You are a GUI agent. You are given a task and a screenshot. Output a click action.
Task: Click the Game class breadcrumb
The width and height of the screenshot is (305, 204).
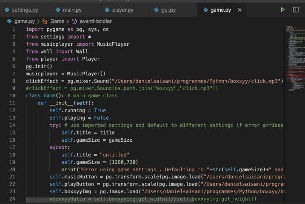(57, 21)
